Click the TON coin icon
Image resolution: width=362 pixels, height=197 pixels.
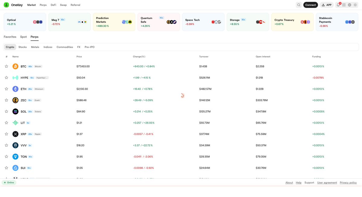15,156
